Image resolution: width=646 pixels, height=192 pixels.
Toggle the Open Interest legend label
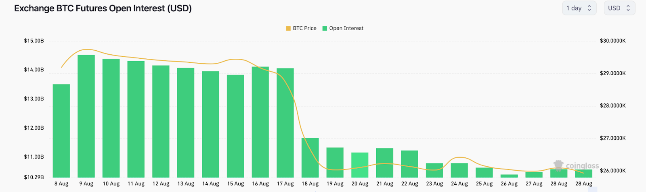[x=346, y=28]
